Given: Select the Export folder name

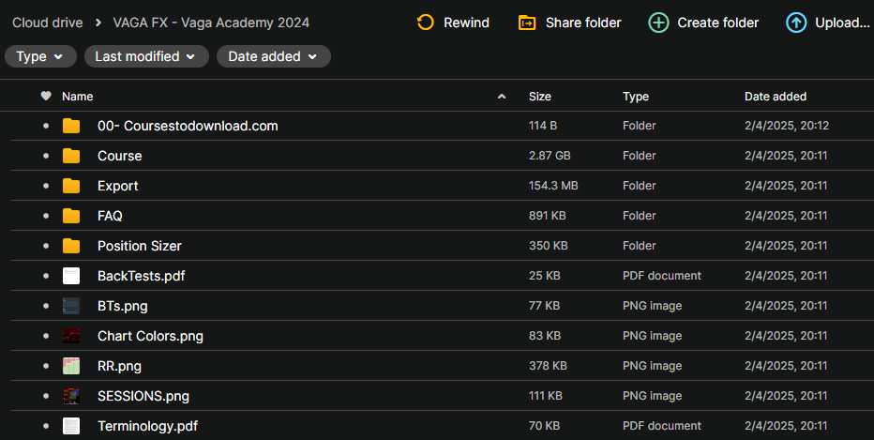Looking at the screenshot, I should 117,187.
